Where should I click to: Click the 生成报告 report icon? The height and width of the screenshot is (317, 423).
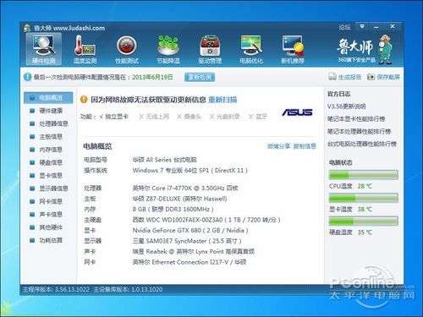coord(332,77)
